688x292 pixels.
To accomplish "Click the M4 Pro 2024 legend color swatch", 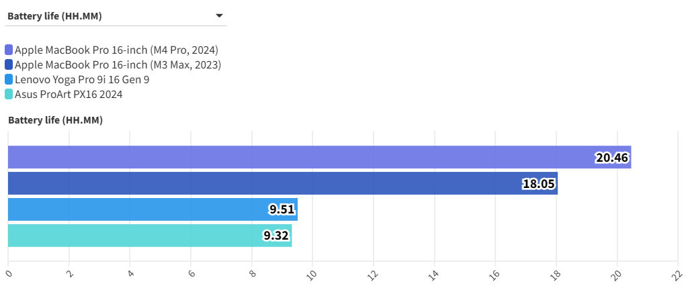I will coord(9,50).
